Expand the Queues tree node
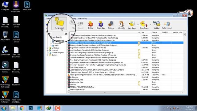 (x=47, y=55)
